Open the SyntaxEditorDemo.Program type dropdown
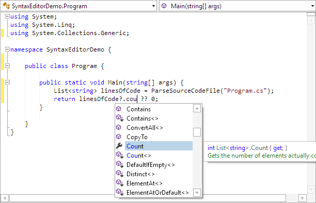 [x=153, y=6]
